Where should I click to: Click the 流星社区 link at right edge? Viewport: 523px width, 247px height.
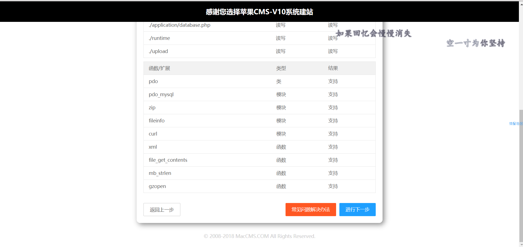pyautogui.click(x=516, y=123)
